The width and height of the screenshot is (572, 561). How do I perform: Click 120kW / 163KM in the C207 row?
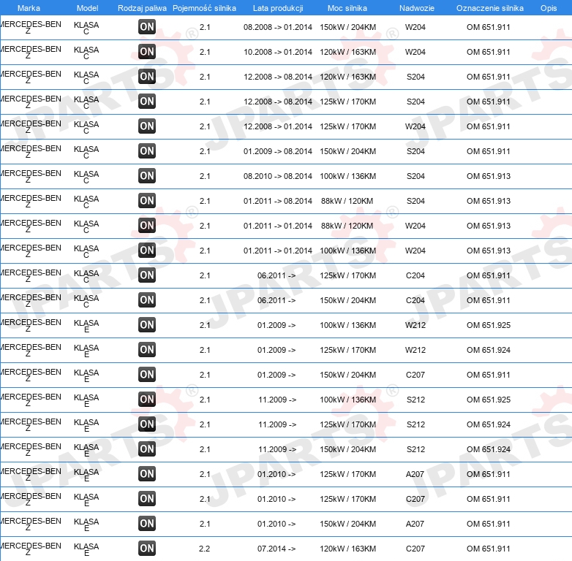coord(347,549)
